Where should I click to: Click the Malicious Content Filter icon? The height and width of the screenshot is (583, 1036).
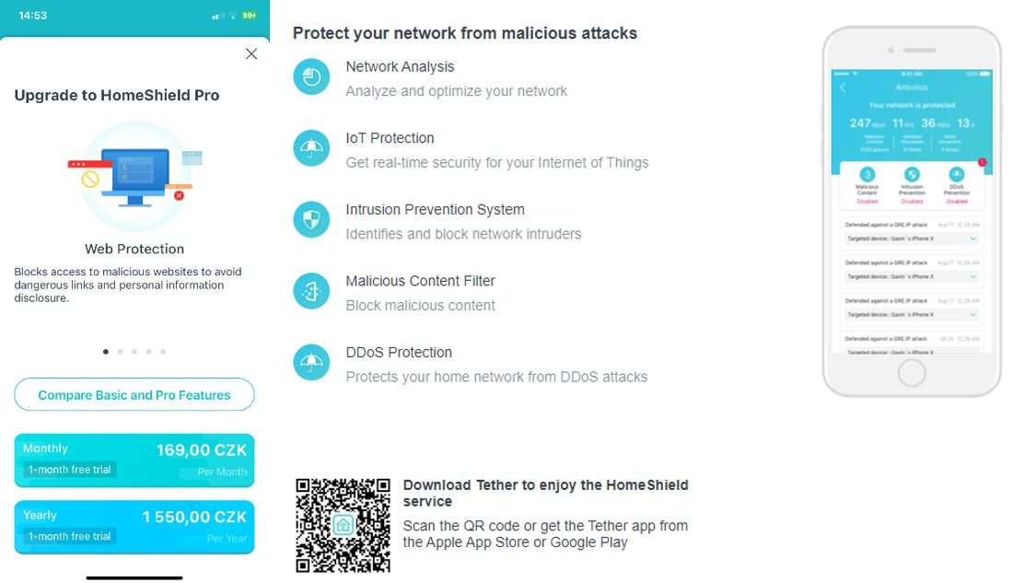(x=311, y=291)
